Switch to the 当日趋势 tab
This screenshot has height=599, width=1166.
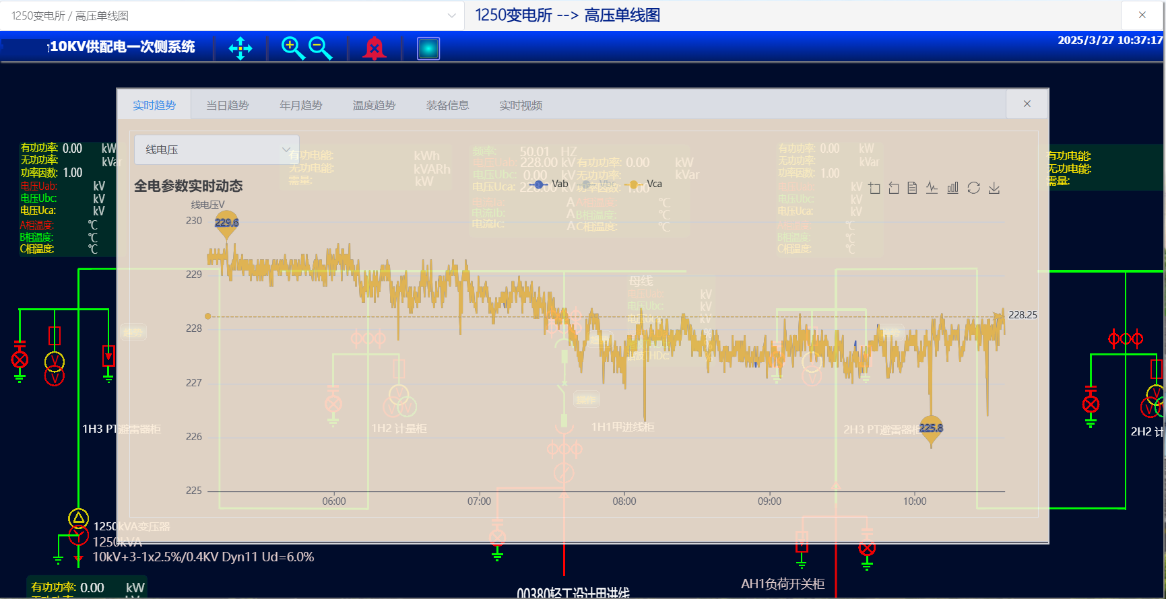[228, 105]
